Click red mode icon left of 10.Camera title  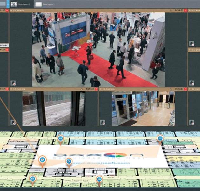click(x=7, y=89)
